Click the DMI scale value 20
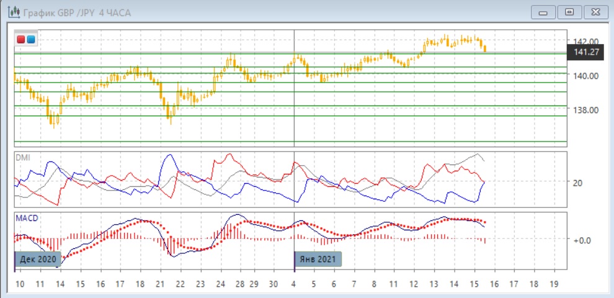This screenshot has height=298, width=614. click(x=578, y=183)
